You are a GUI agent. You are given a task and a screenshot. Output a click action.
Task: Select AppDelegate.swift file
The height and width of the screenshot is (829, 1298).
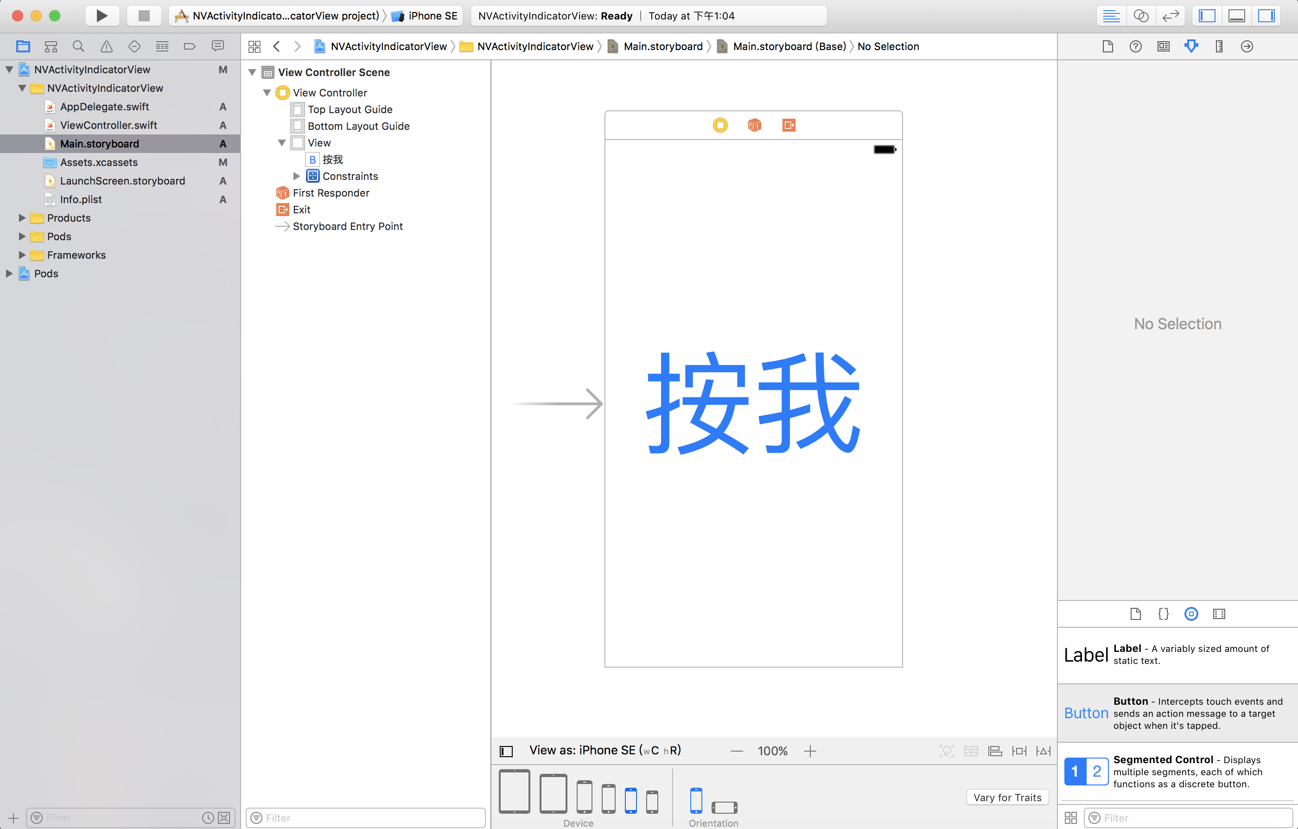tap(104, 107)
